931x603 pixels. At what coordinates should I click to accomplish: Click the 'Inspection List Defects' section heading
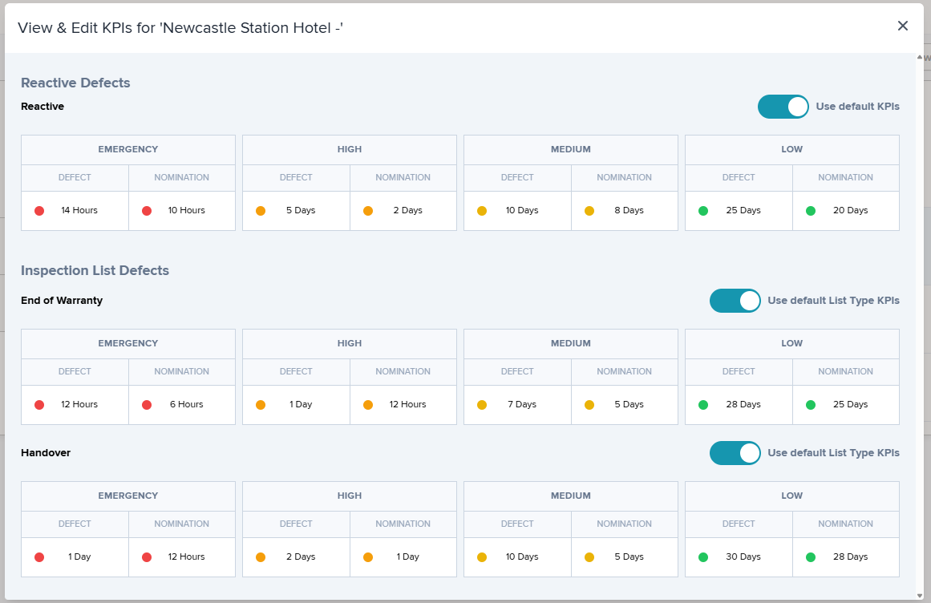tap(95, 271)
